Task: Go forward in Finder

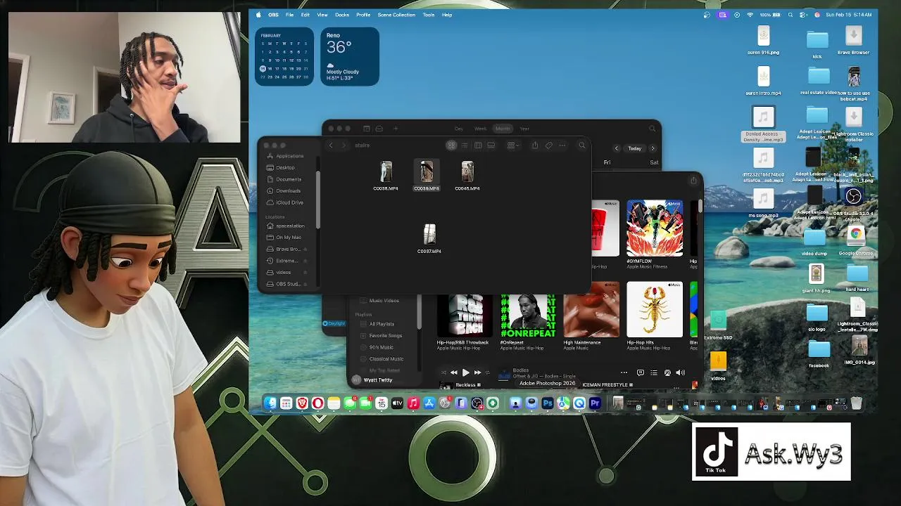Action: tap(344, 145)
